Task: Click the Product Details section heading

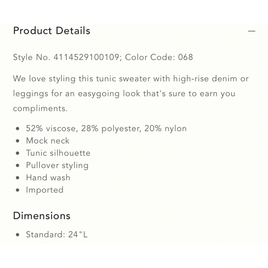Action: (52, 31)
